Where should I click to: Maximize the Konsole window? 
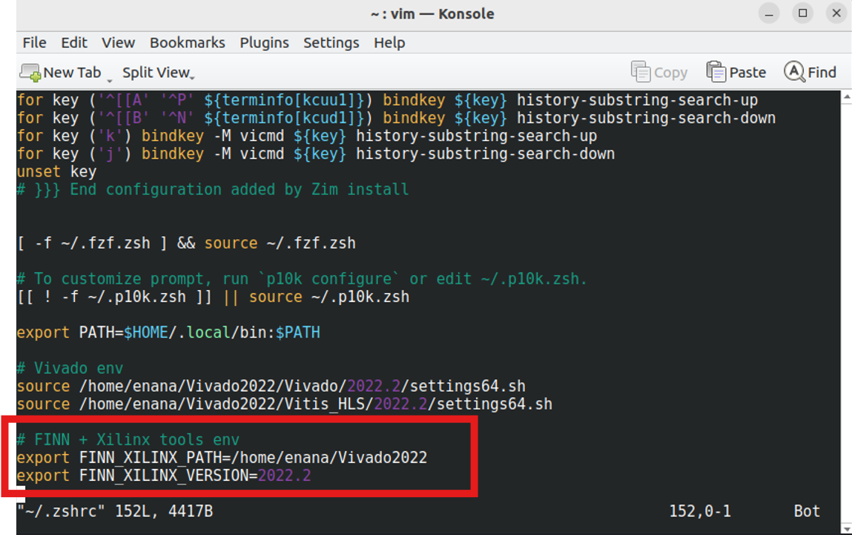pyautogui.click(x=802, y=13)
